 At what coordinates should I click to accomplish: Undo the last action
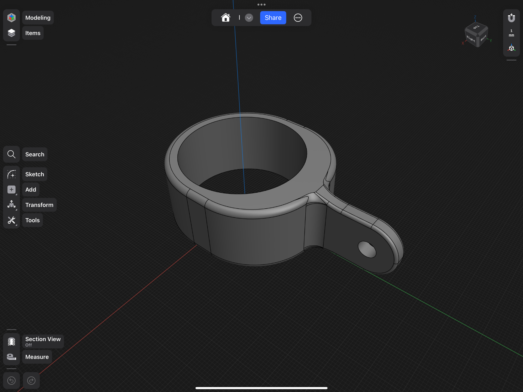click(x=11, y=381)
